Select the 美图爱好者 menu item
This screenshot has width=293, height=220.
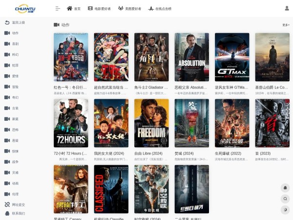[129, 8]
